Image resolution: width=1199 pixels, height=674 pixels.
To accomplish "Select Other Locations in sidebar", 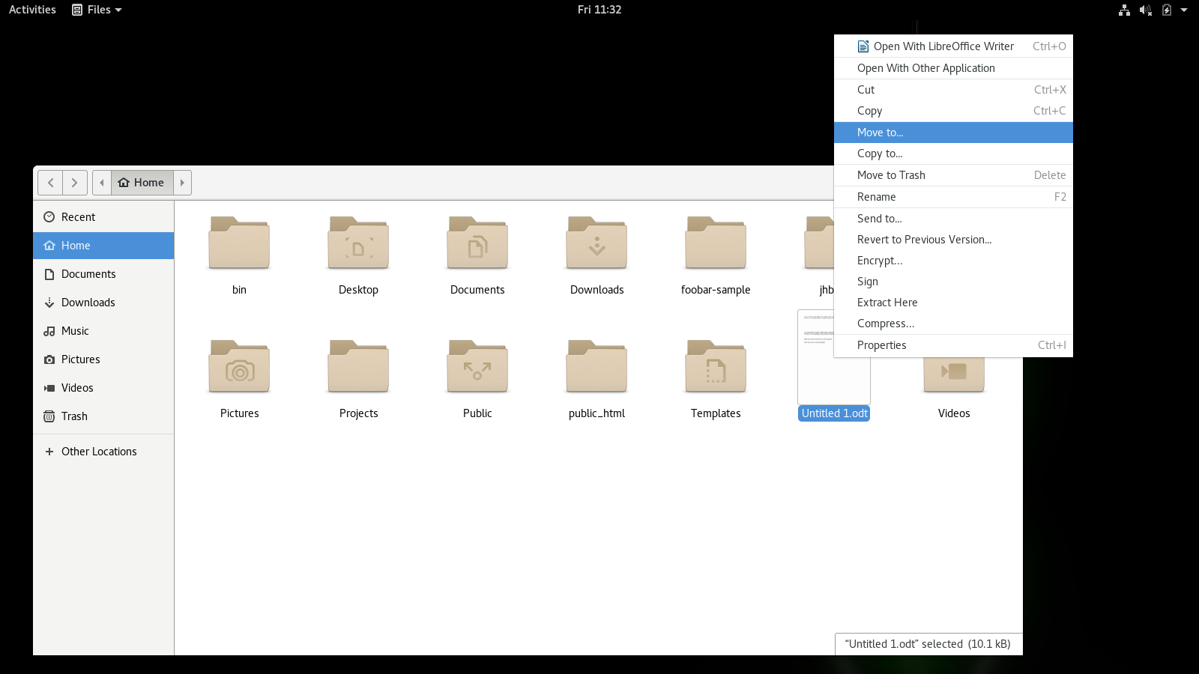I will 98,452.
